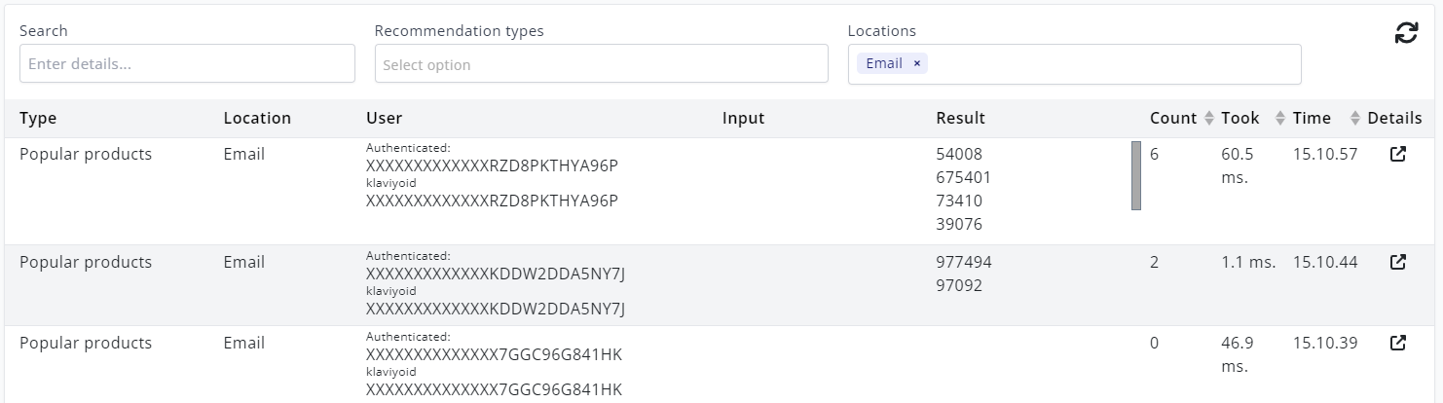
Task: Sort table by Time column
Action: (x=1354, y=118)
